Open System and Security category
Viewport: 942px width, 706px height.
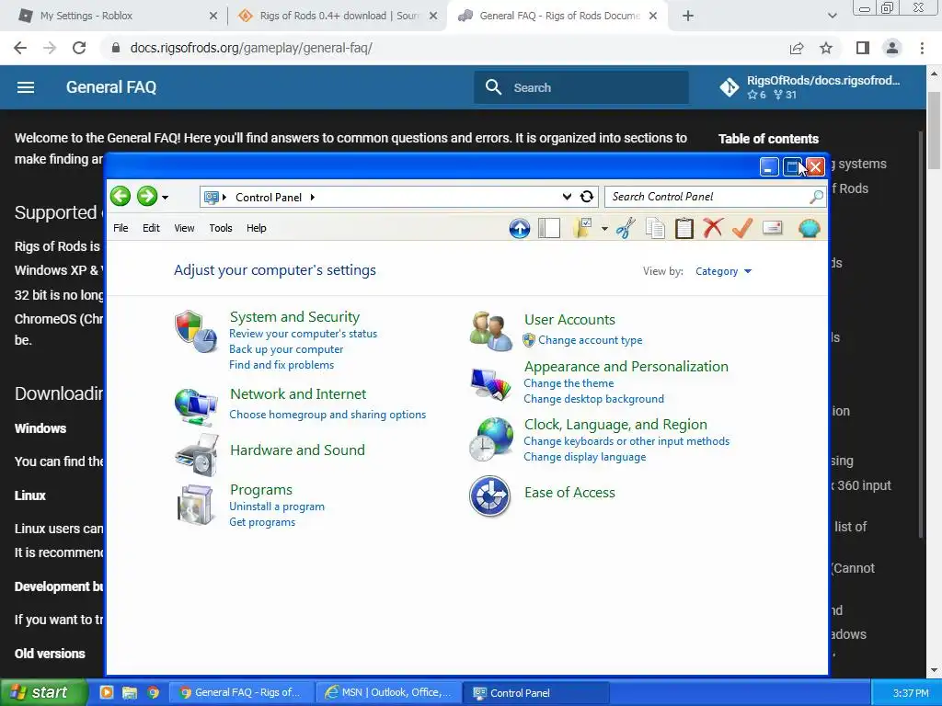294,317
